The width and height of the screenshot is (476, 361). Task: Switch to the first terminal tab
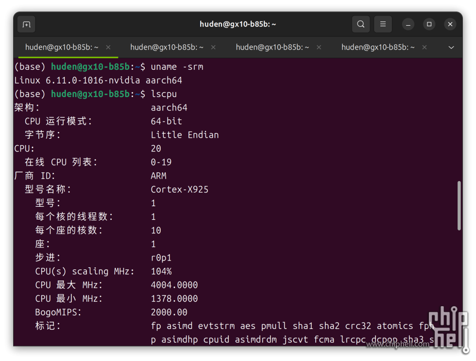click(62, 47)
